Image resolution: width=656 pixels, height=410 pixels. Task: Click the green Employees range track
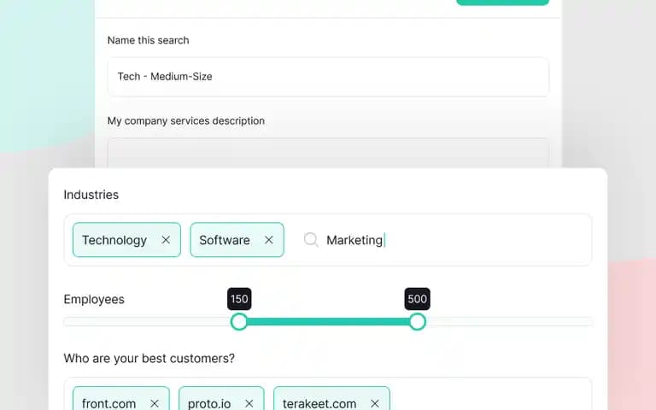(328, 322)
